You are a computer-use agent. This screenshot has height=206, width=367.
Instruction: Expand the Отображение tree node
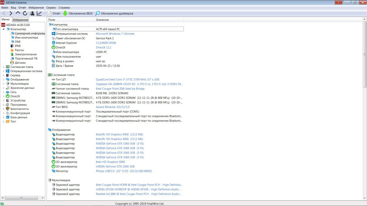click(3, 80)
